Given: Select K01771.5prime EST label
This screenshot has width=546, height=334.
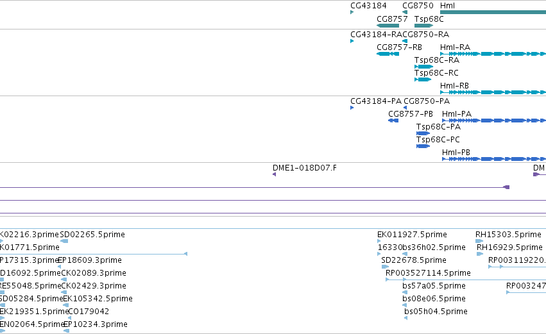Looking at the screenshot, I should (x=30, y=247).
